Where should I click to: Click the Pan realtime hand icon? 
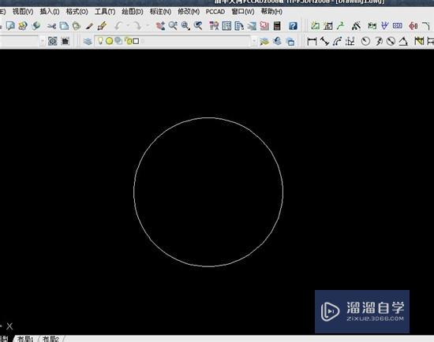click(x=160, y=26)
